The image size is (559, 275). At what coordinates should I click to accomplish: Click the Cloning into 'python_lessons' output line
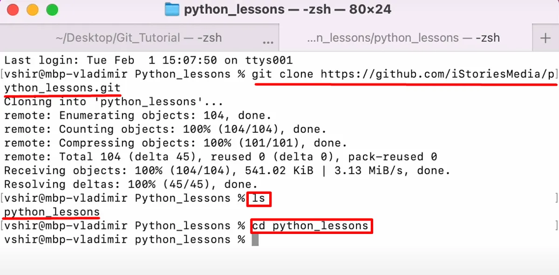114,102
